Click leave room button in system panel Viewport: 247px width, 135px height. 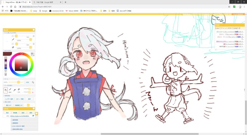[x=7, y=113]
